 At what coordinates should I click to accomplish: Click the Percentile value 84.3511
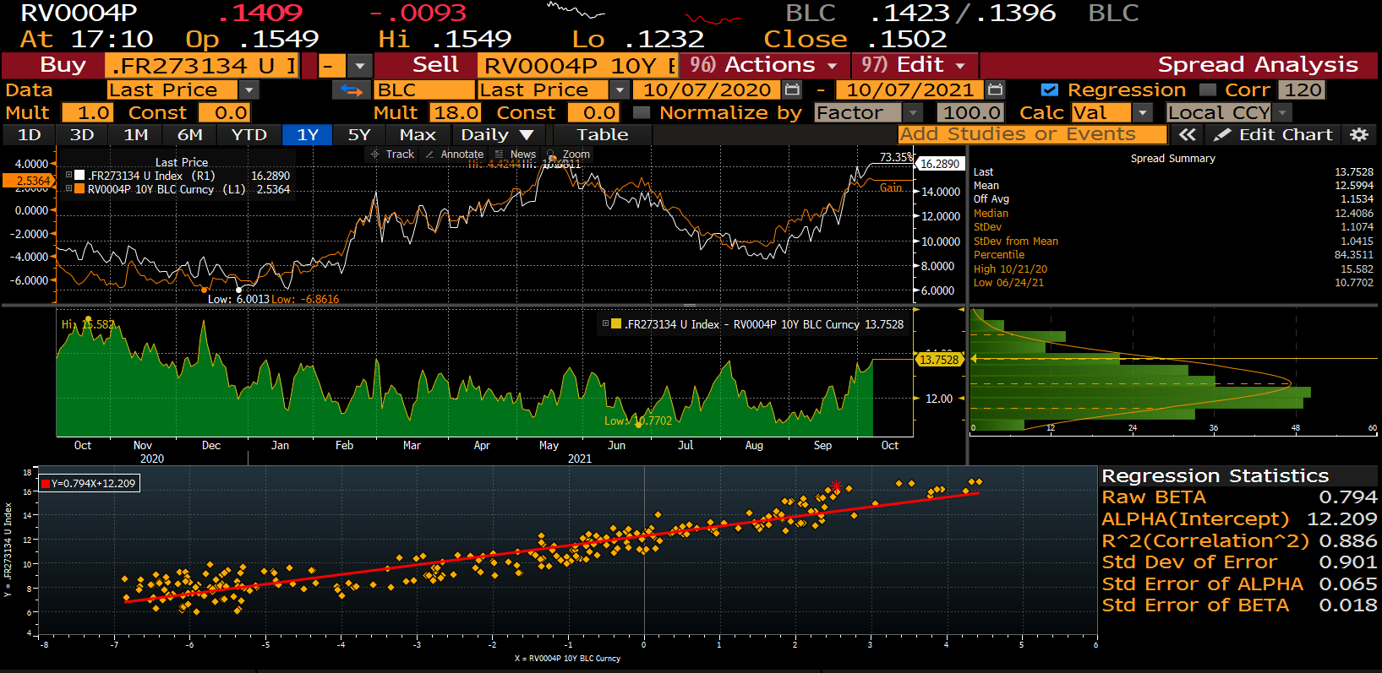click(1353, 254)
